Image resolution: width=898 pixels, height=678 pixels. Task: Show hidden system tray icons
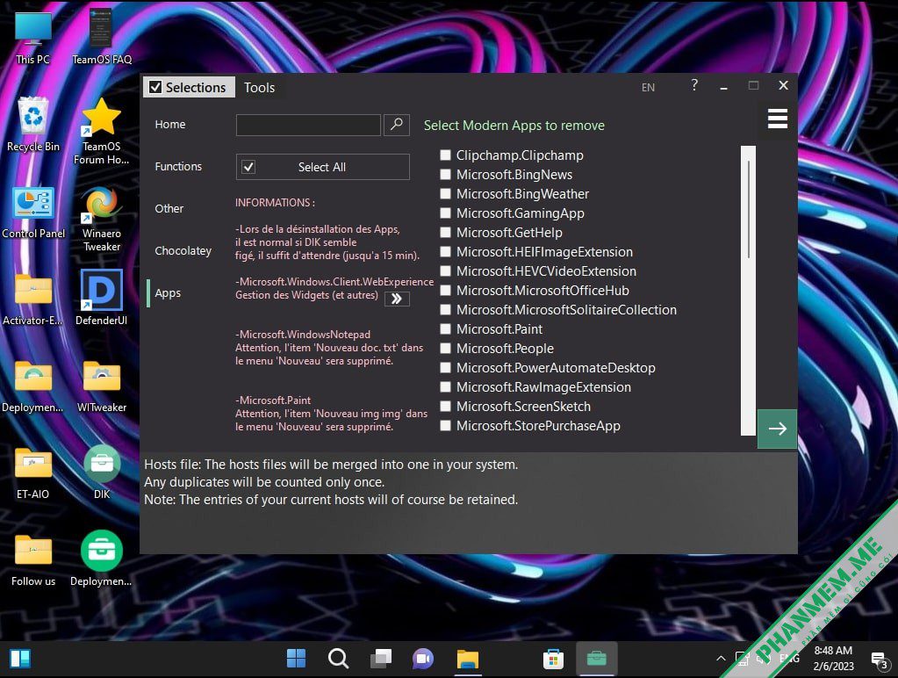coord(721,659)
